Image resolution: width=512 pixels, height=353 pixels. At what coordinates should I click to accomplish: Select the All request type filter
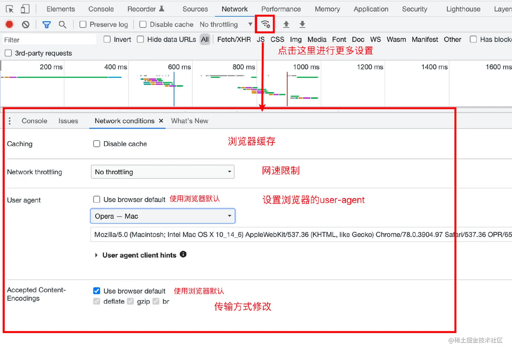[205, 39]
